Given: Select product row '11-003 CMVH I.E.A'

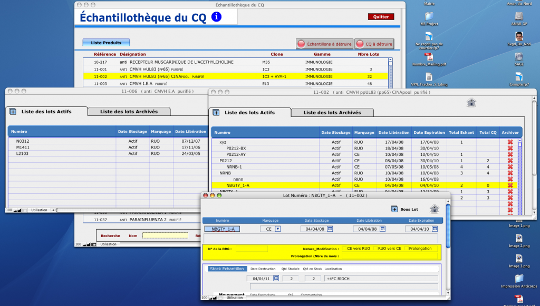Looking at the screenshot, I should click(235, 84).
